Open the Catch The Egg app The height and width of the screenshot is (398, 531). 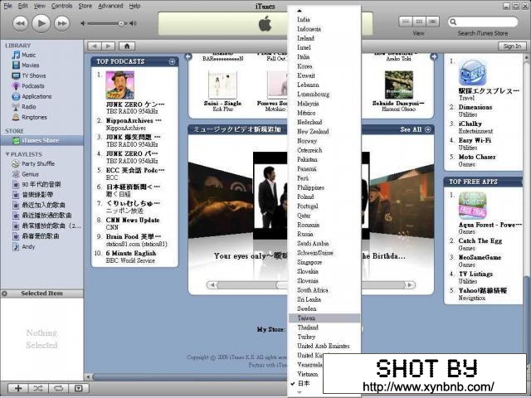pos(480,240)
